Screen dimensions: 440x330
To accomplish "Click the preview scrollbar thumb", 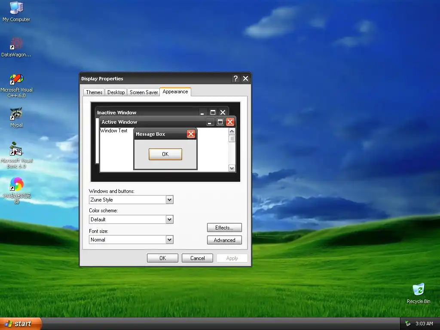I will click(232, 139).
